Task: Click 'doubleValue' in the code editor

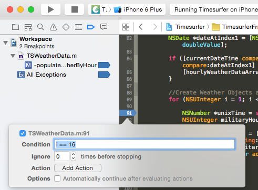Action: point(201,45)
